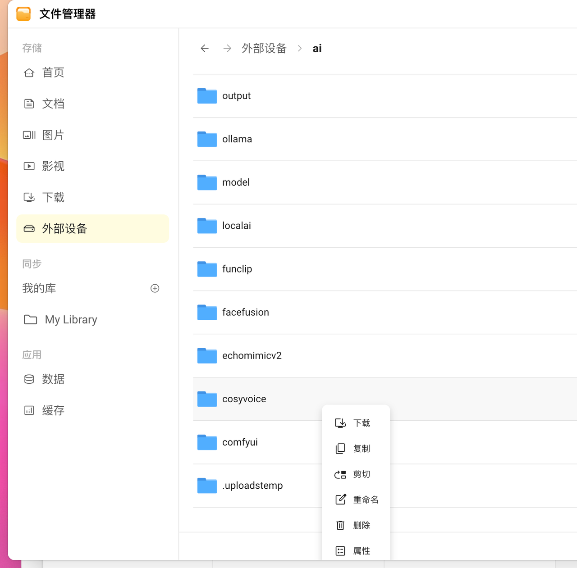
Task: Navigate to External Devices breadcrumb link
Action: (x=264, y=48)
